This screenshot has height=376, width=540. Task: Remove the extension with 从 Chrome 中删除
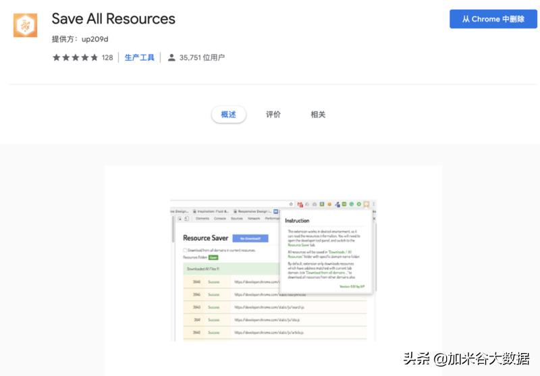[x=493, y=19]
